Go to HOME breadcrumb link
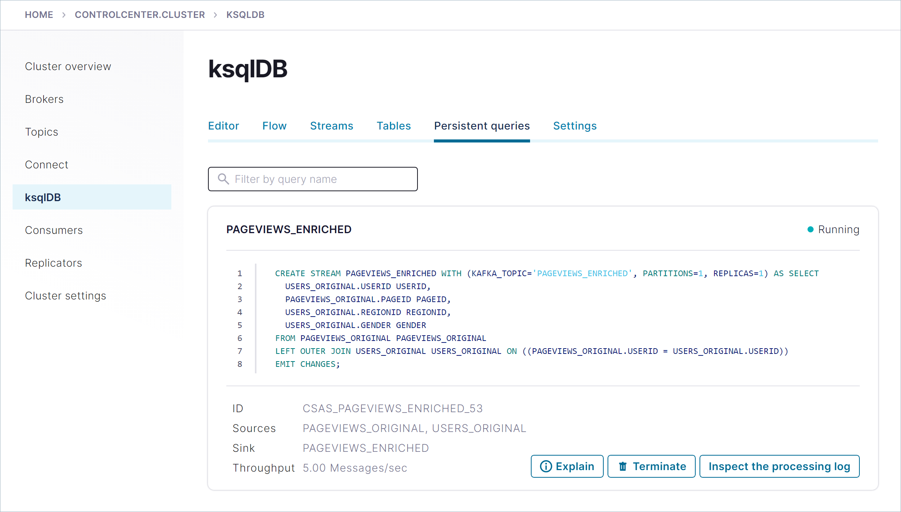901x512 pixels. tap(39, 15)
